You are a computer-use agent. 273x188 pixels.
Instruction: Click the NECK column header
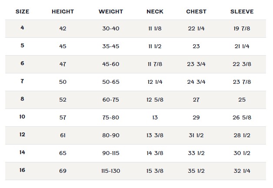(x=155, y=12)
